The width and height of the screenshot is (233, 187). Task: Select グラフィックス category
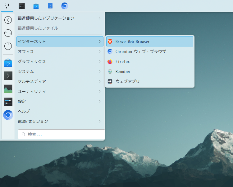pyautogui.click(x=60, y=61)
